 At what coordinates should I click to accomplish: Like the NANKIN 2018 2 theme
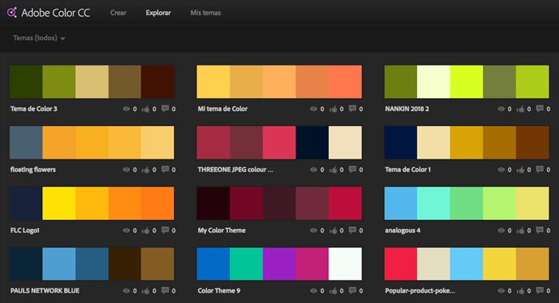click(x=521, y=109)
